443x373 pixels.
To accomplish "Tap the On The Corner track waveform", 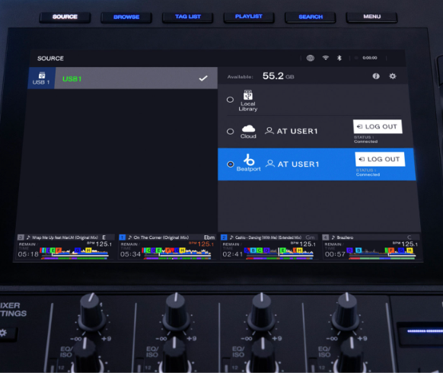I will [177, 253].
